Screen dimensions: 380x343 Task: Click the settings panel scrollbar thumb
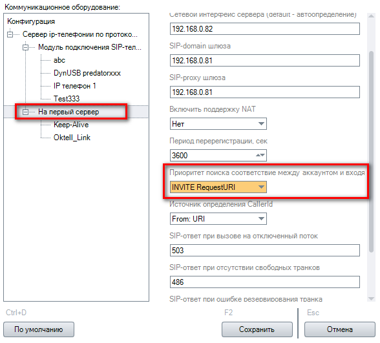pyautogui.click(x=371, y=152)
